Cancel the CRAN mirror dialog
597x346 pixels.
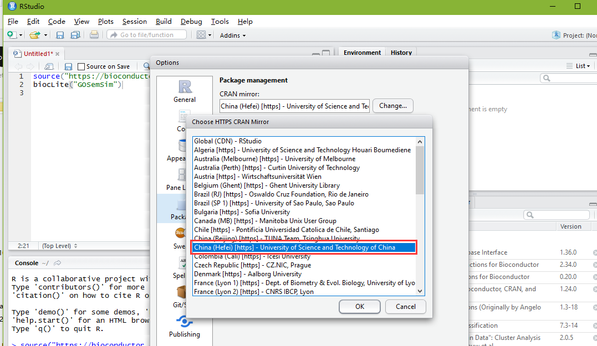[406, 307]
